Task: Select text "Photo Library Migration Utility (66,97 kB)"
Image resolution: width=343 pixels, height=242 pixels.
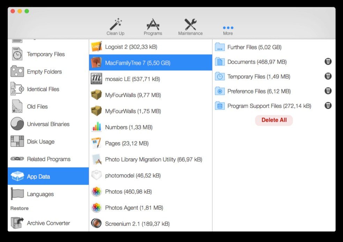Action: point(154,159)
